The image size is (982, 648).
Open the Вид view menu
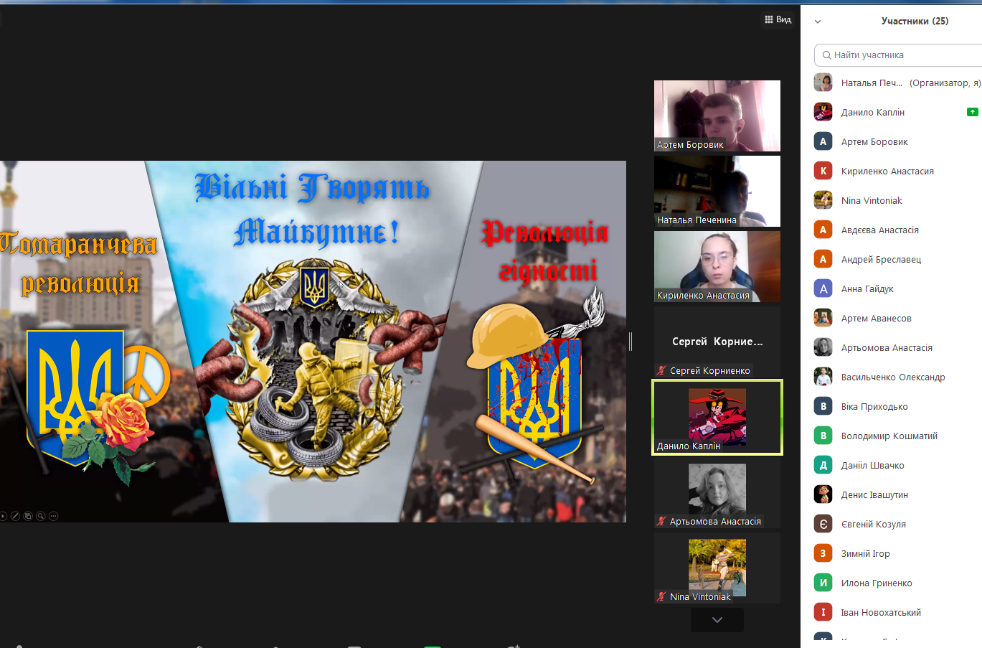(x=778, y=19)
